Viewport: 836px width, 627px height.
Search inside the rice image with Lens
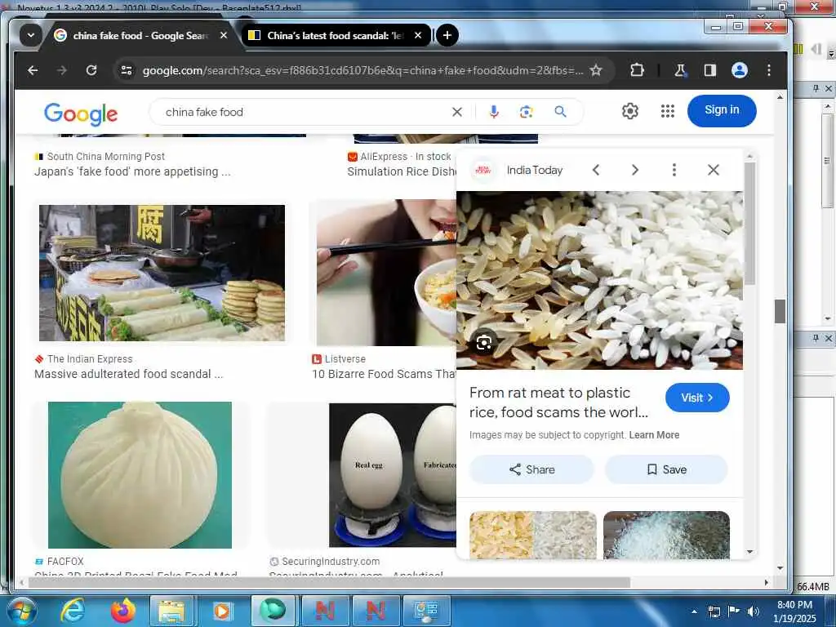[483, 343]
